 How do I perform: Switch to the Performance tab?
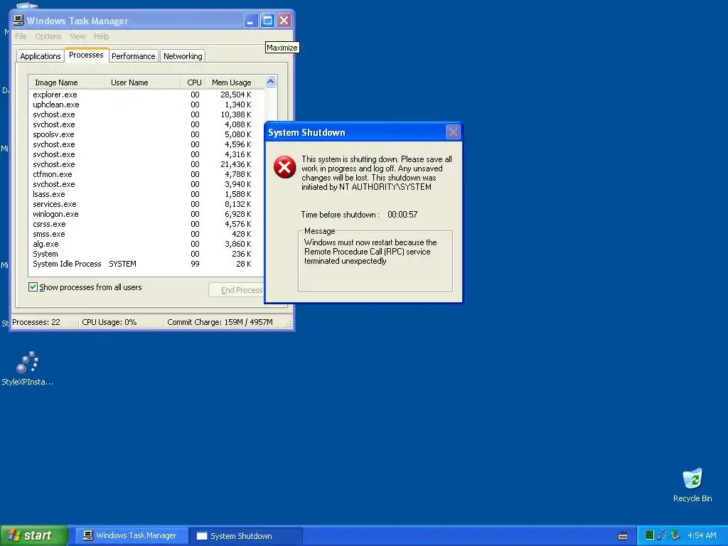click(133, 56)
